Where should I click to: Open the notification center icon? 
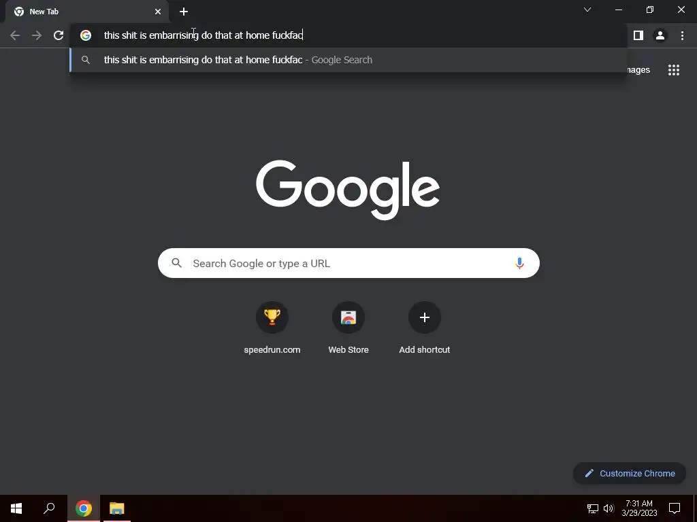pyautogui.click(x=675, y=508)
